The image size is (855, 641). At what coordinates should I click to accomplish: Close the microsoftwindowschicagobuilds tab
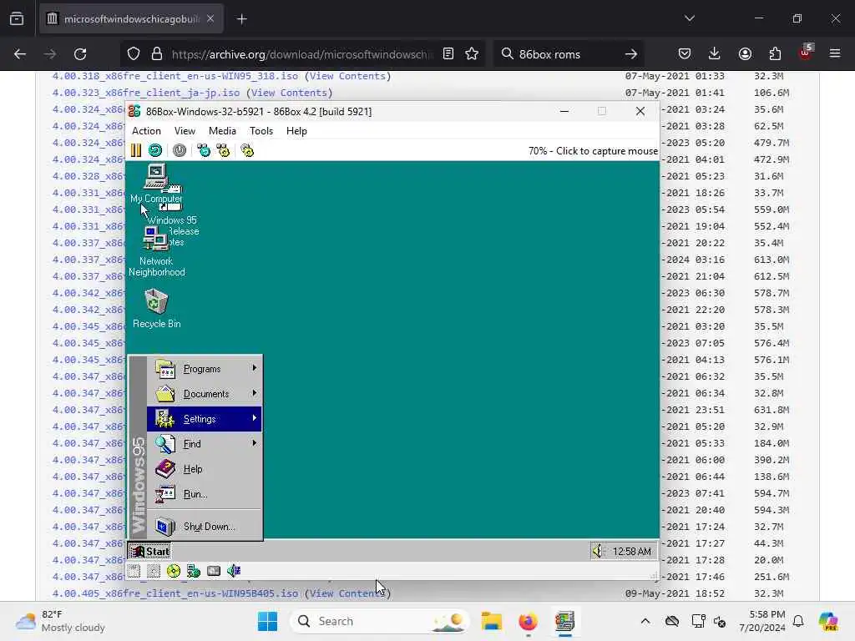[210, 19]
